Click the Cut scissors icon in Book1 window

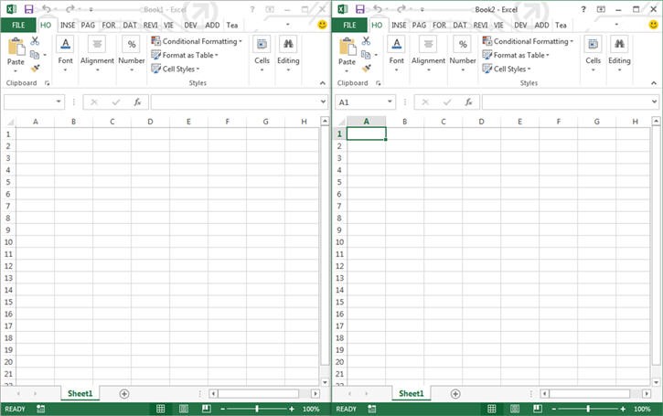click(35, 40)
